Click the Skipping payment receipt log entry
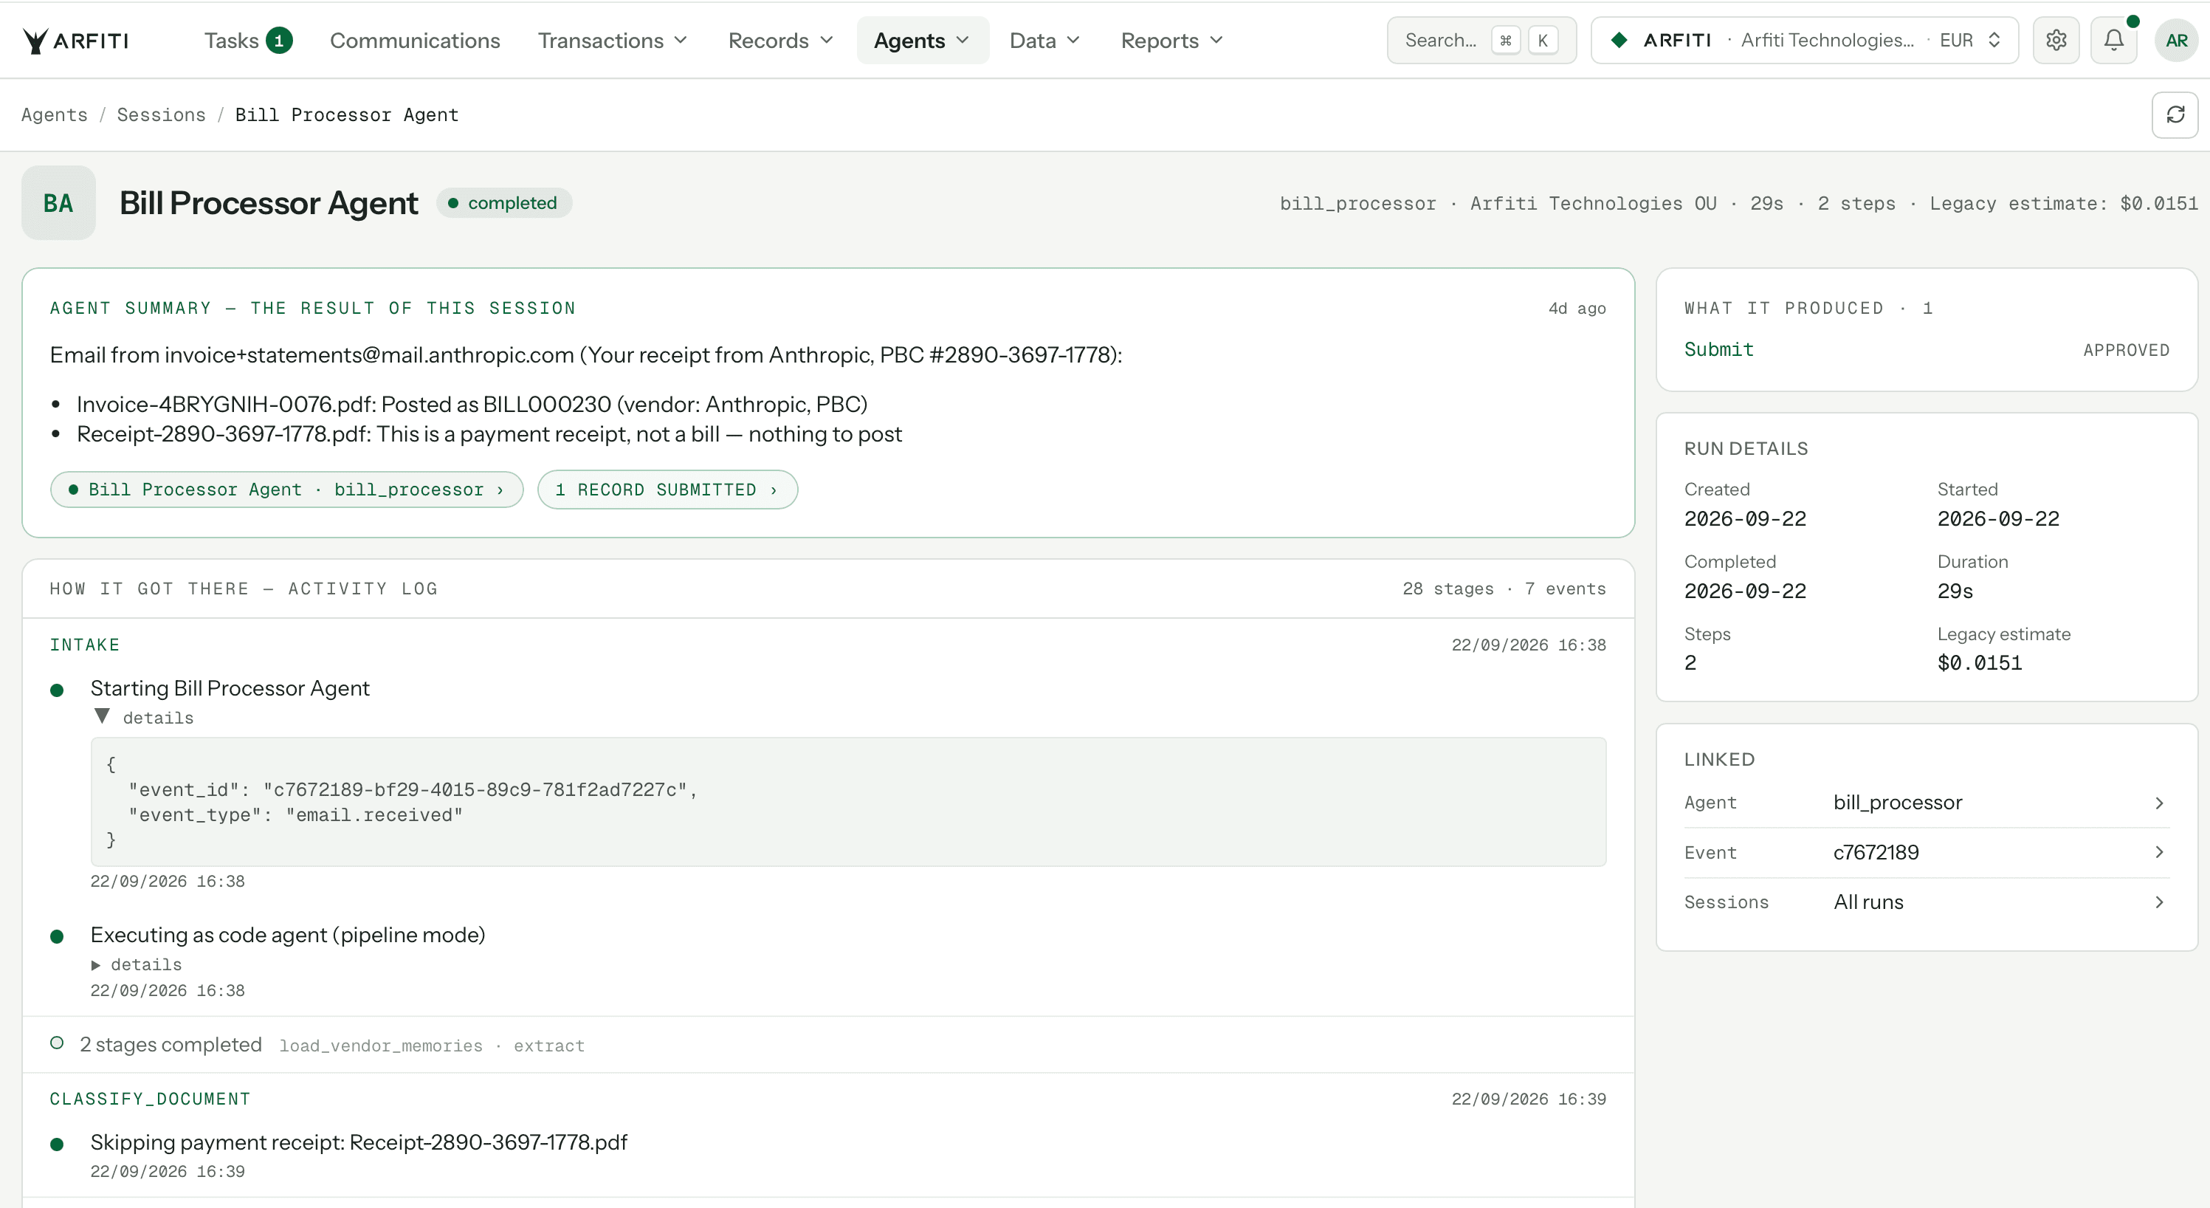Viewport: 2210px width, 1208px height. [x=359, y=1143]
